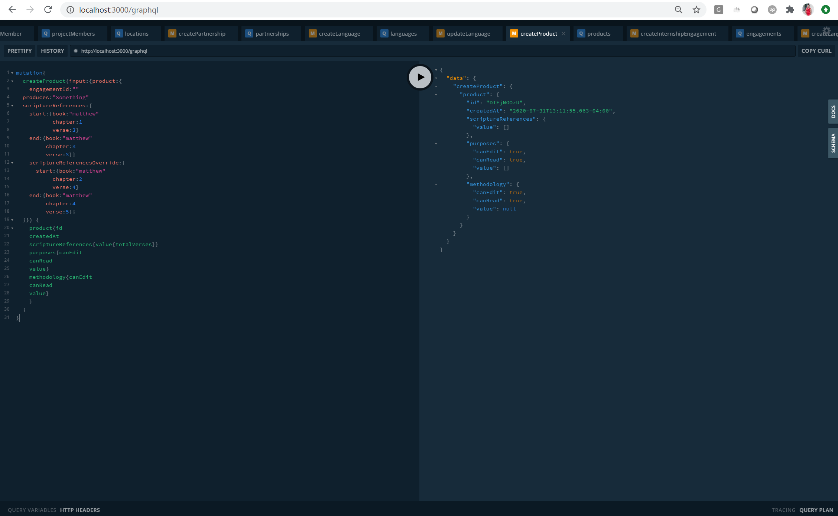Click the dark circular extension icon
838x516 pixels.
[754, 10]
